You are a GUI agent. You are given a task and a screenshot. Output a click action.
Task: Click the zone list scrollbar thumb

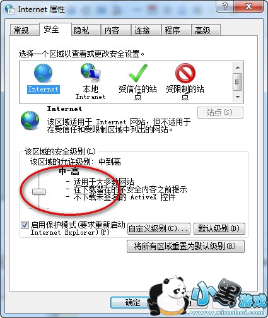pyautogui.click(x=238, y=82)
